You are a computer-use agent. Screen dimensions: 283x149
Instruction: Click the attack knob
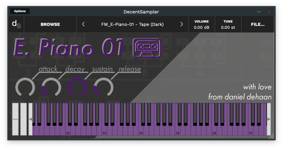click(25, 87)
